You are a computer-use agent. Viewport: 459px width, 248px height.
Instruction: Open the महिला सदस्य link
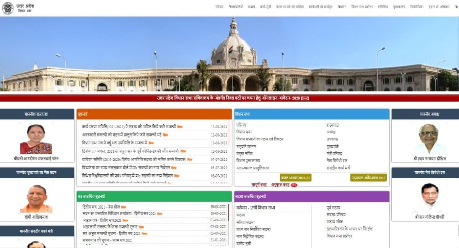coord(245,222)
